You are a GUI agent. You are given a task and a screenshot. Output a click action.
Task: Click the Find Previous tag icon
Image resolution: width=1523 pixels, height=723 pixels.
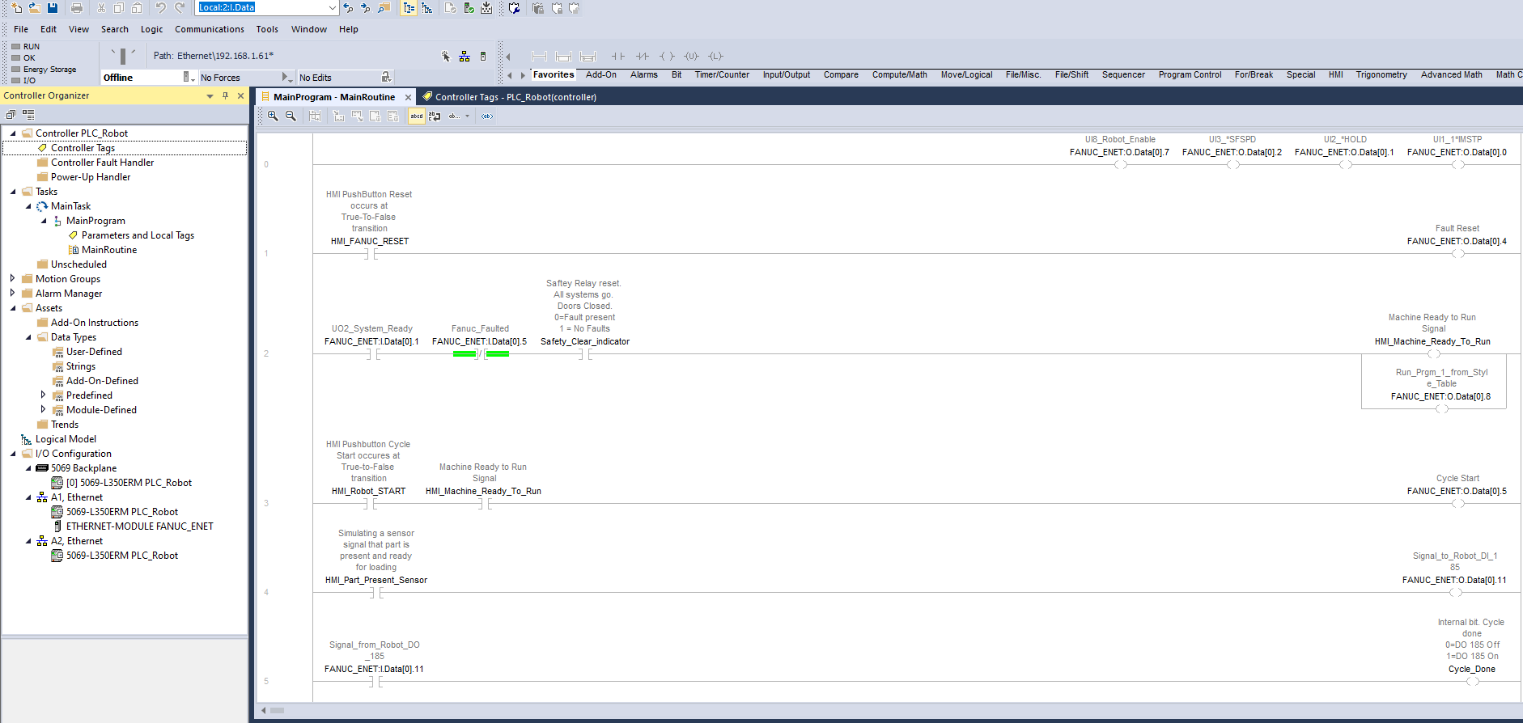point(348,8)
